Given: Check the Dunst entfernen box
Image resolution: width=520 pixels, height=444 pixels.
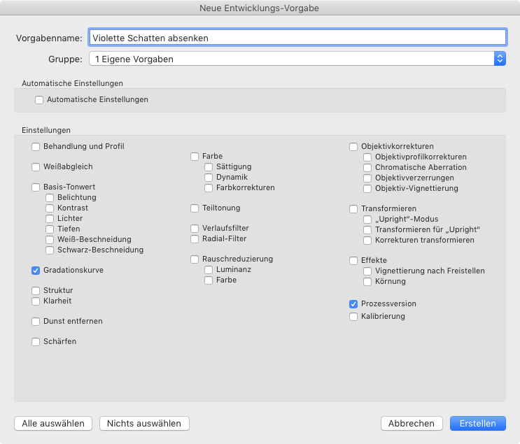Looking at the screenshot, I should pyautogui.click(x=36, y=322).
